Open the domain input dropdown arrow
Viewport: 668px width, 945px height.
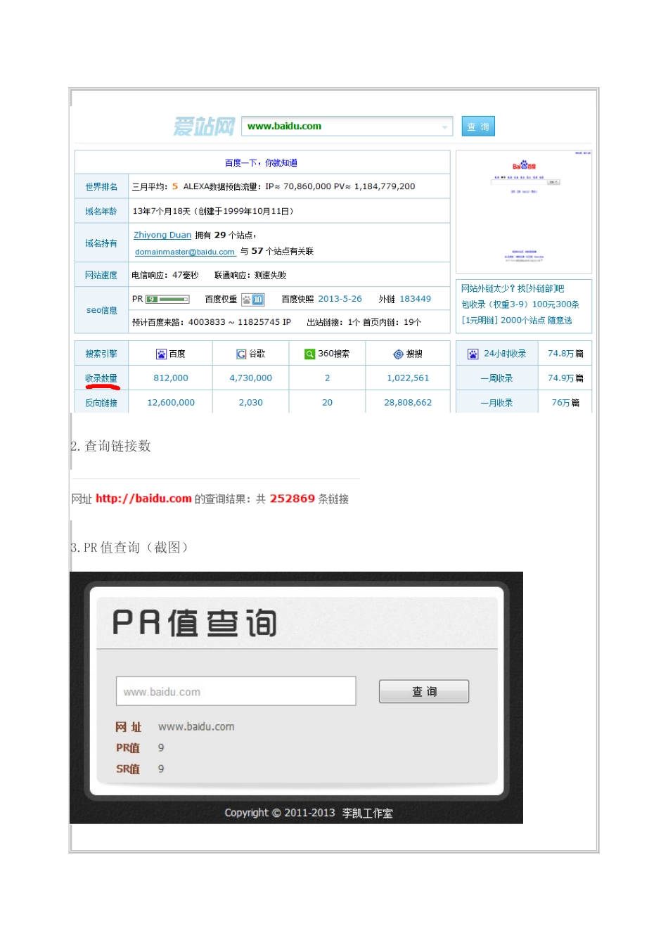[x=444, y=127]
